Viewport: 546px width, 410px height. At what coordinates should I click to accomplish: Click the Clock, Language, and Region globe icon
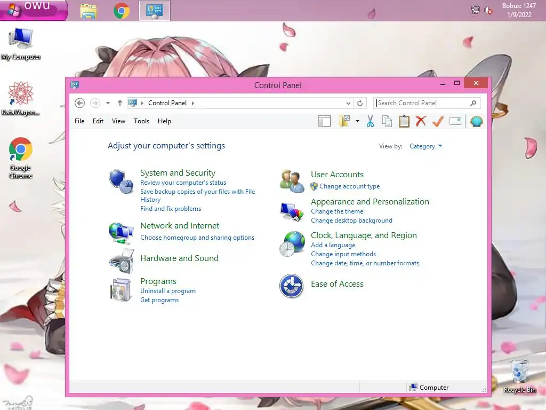(x=292, y=243)
